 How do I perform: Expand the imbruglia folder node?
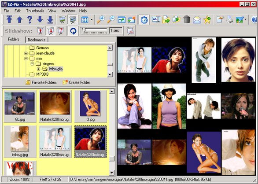point(38,69)
